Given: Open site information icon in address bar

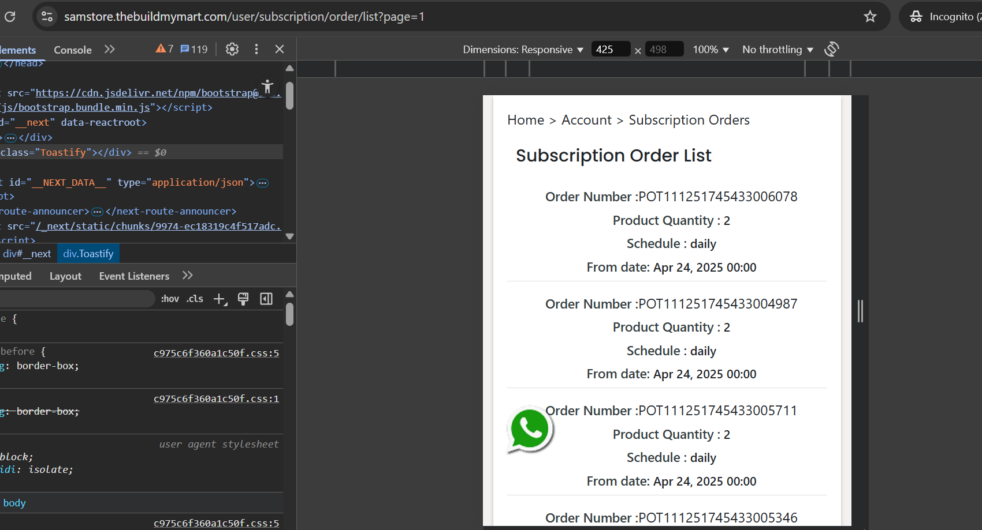Looking at the screenshot, I should (47, 17).
